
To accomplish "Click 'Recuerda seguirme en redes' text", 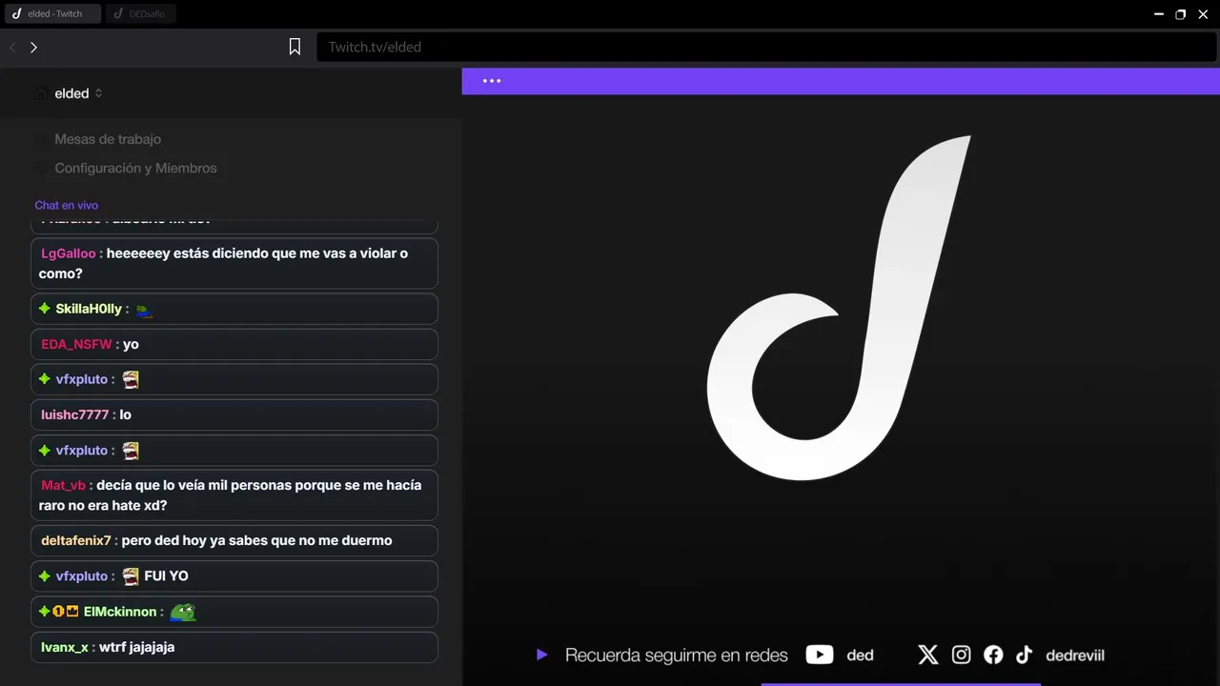I will tap(677, 656).
